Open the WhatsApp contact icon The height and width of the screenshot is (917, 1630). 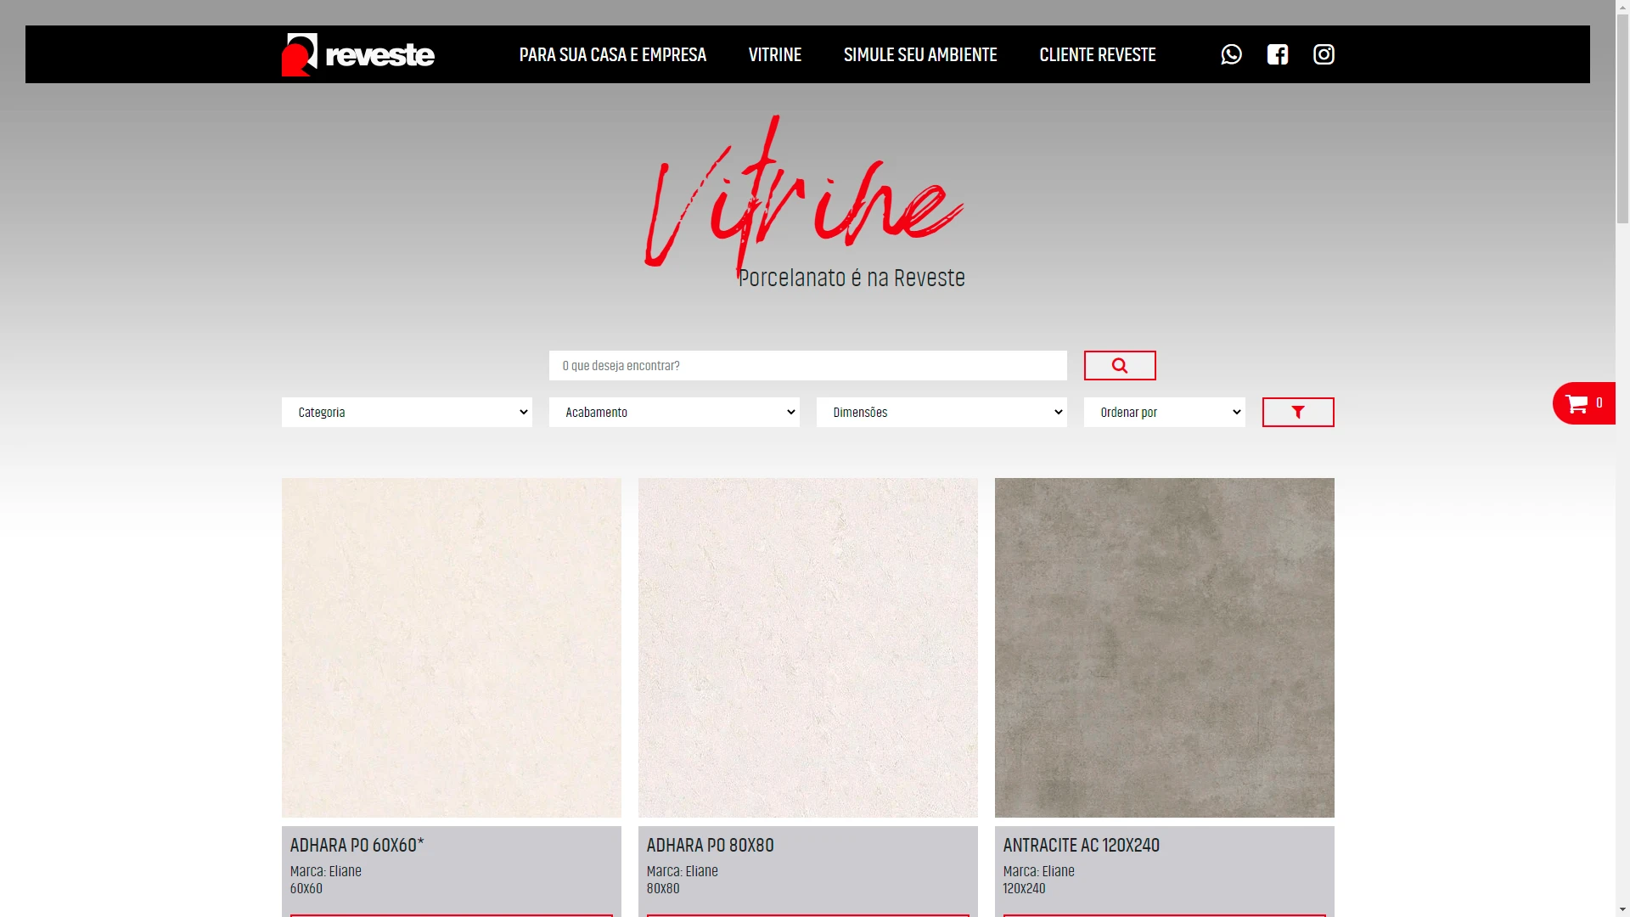(1231, 54)
